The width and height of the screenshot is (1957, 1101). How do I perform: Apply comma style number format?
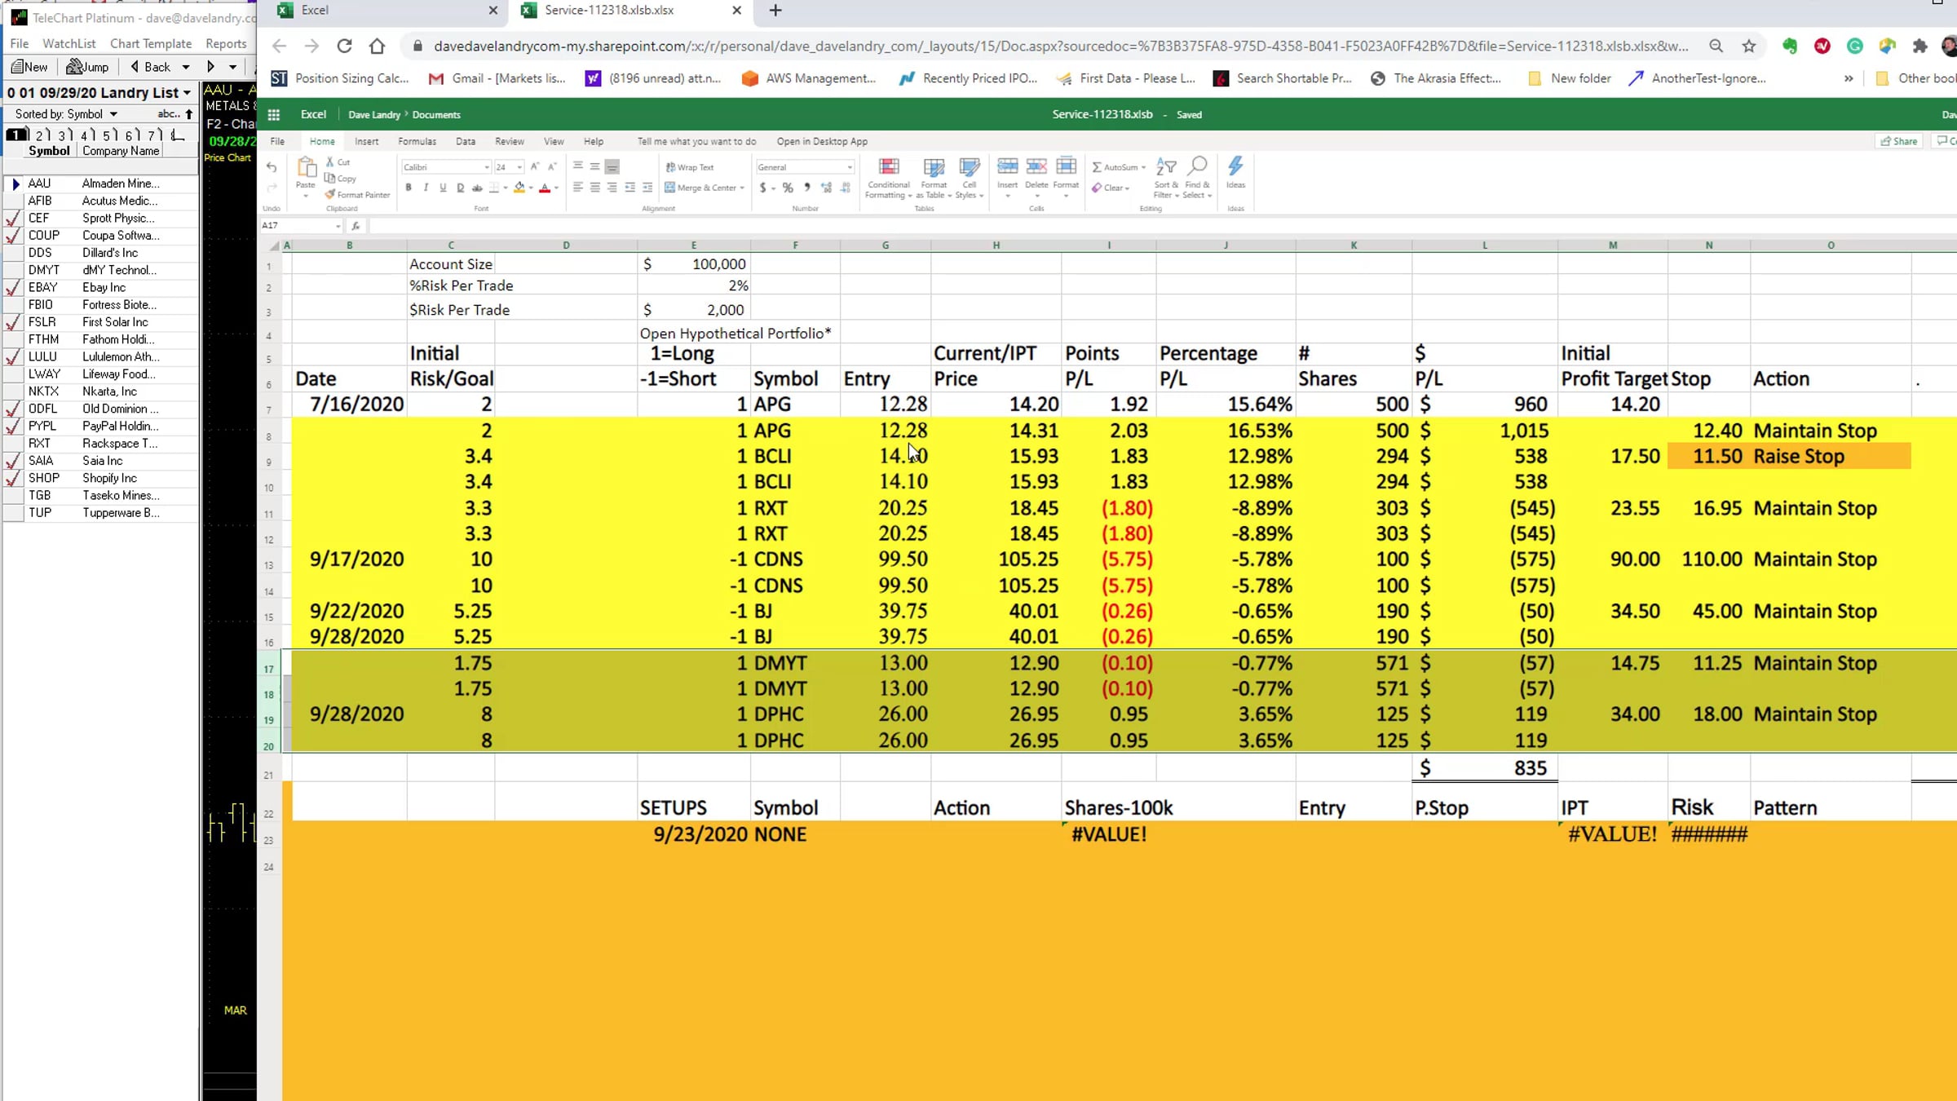(807, 188)
